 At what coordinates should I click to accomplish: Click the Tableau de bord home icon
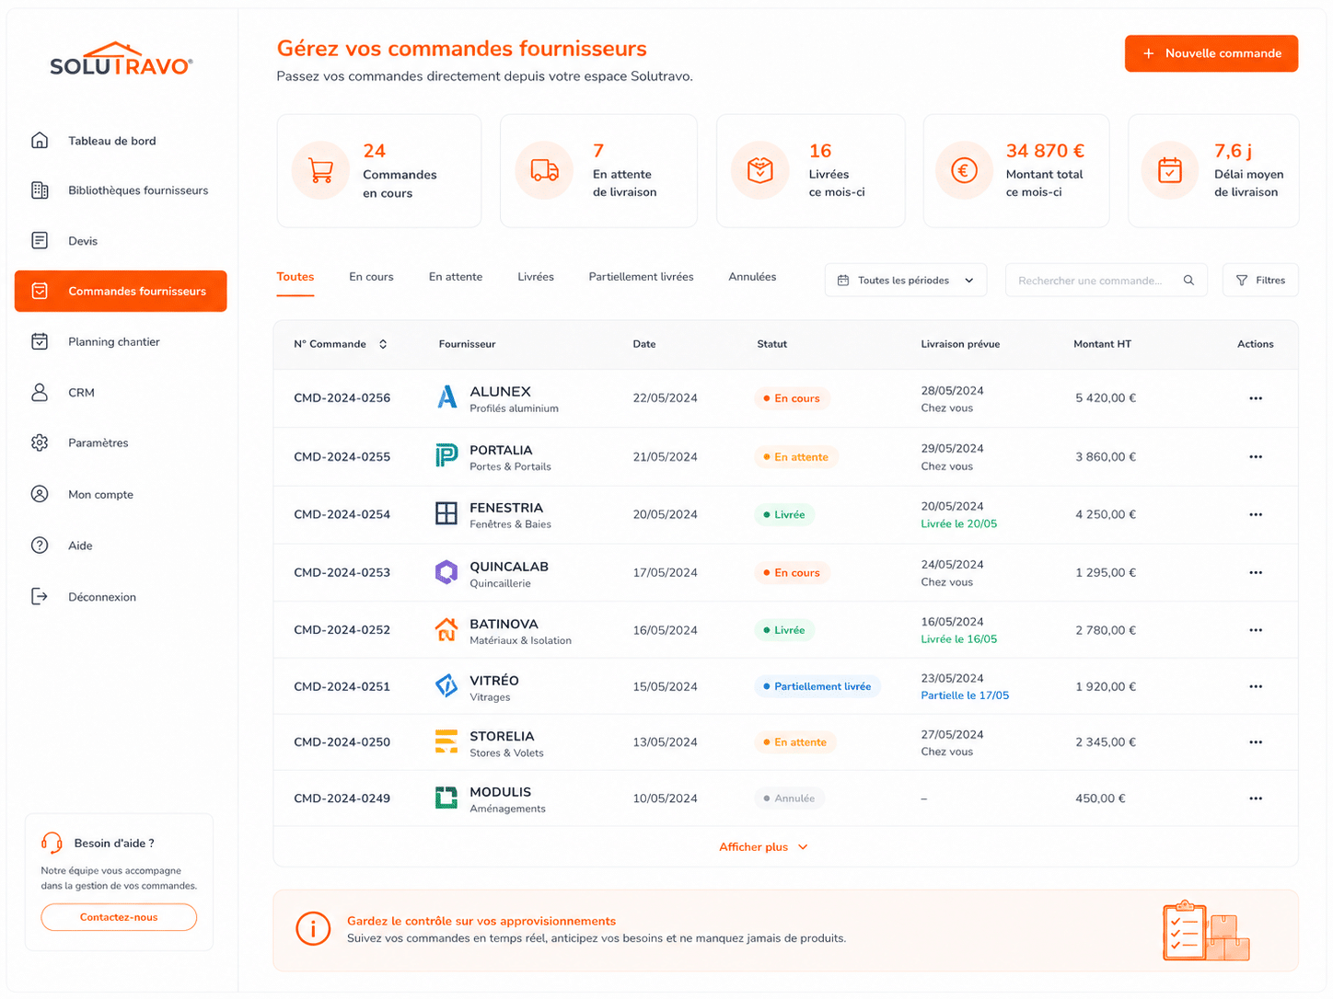[40, 141]
